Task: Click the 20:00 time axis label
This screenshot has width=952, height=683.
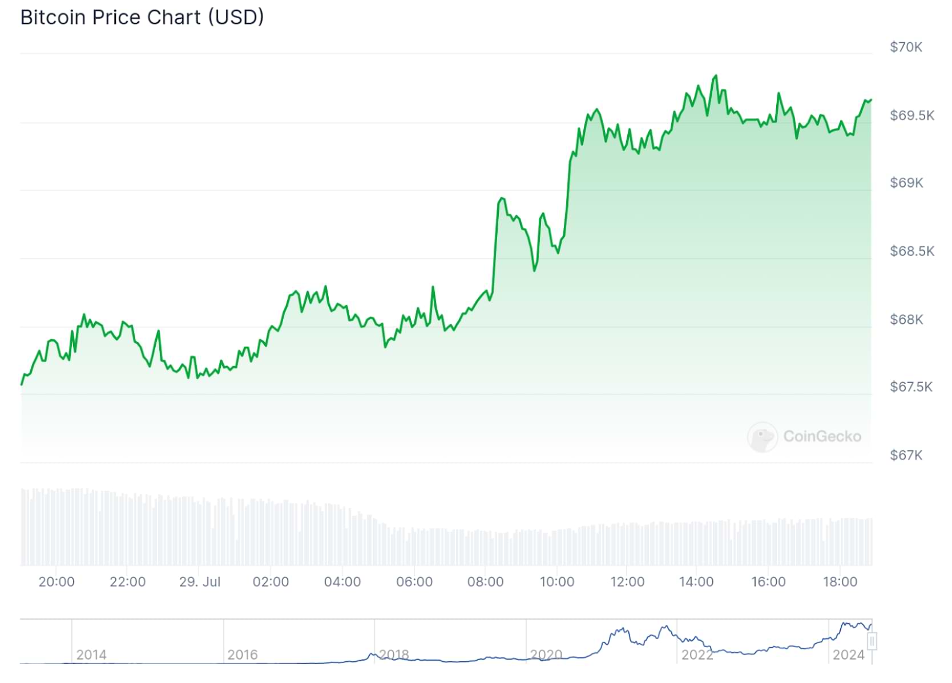Action: pos(56,582)
